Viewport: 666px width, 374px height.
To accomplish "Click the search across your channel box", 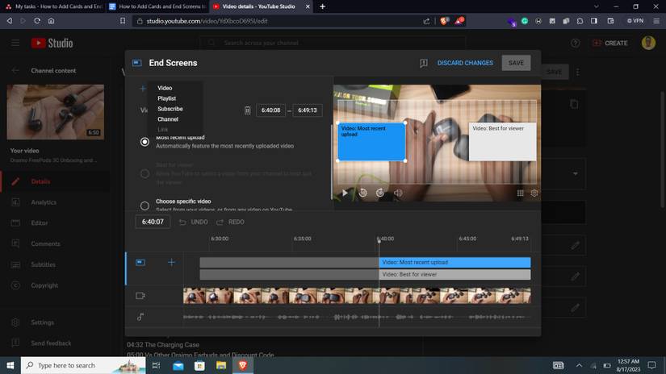I will [x=333, y=43].
